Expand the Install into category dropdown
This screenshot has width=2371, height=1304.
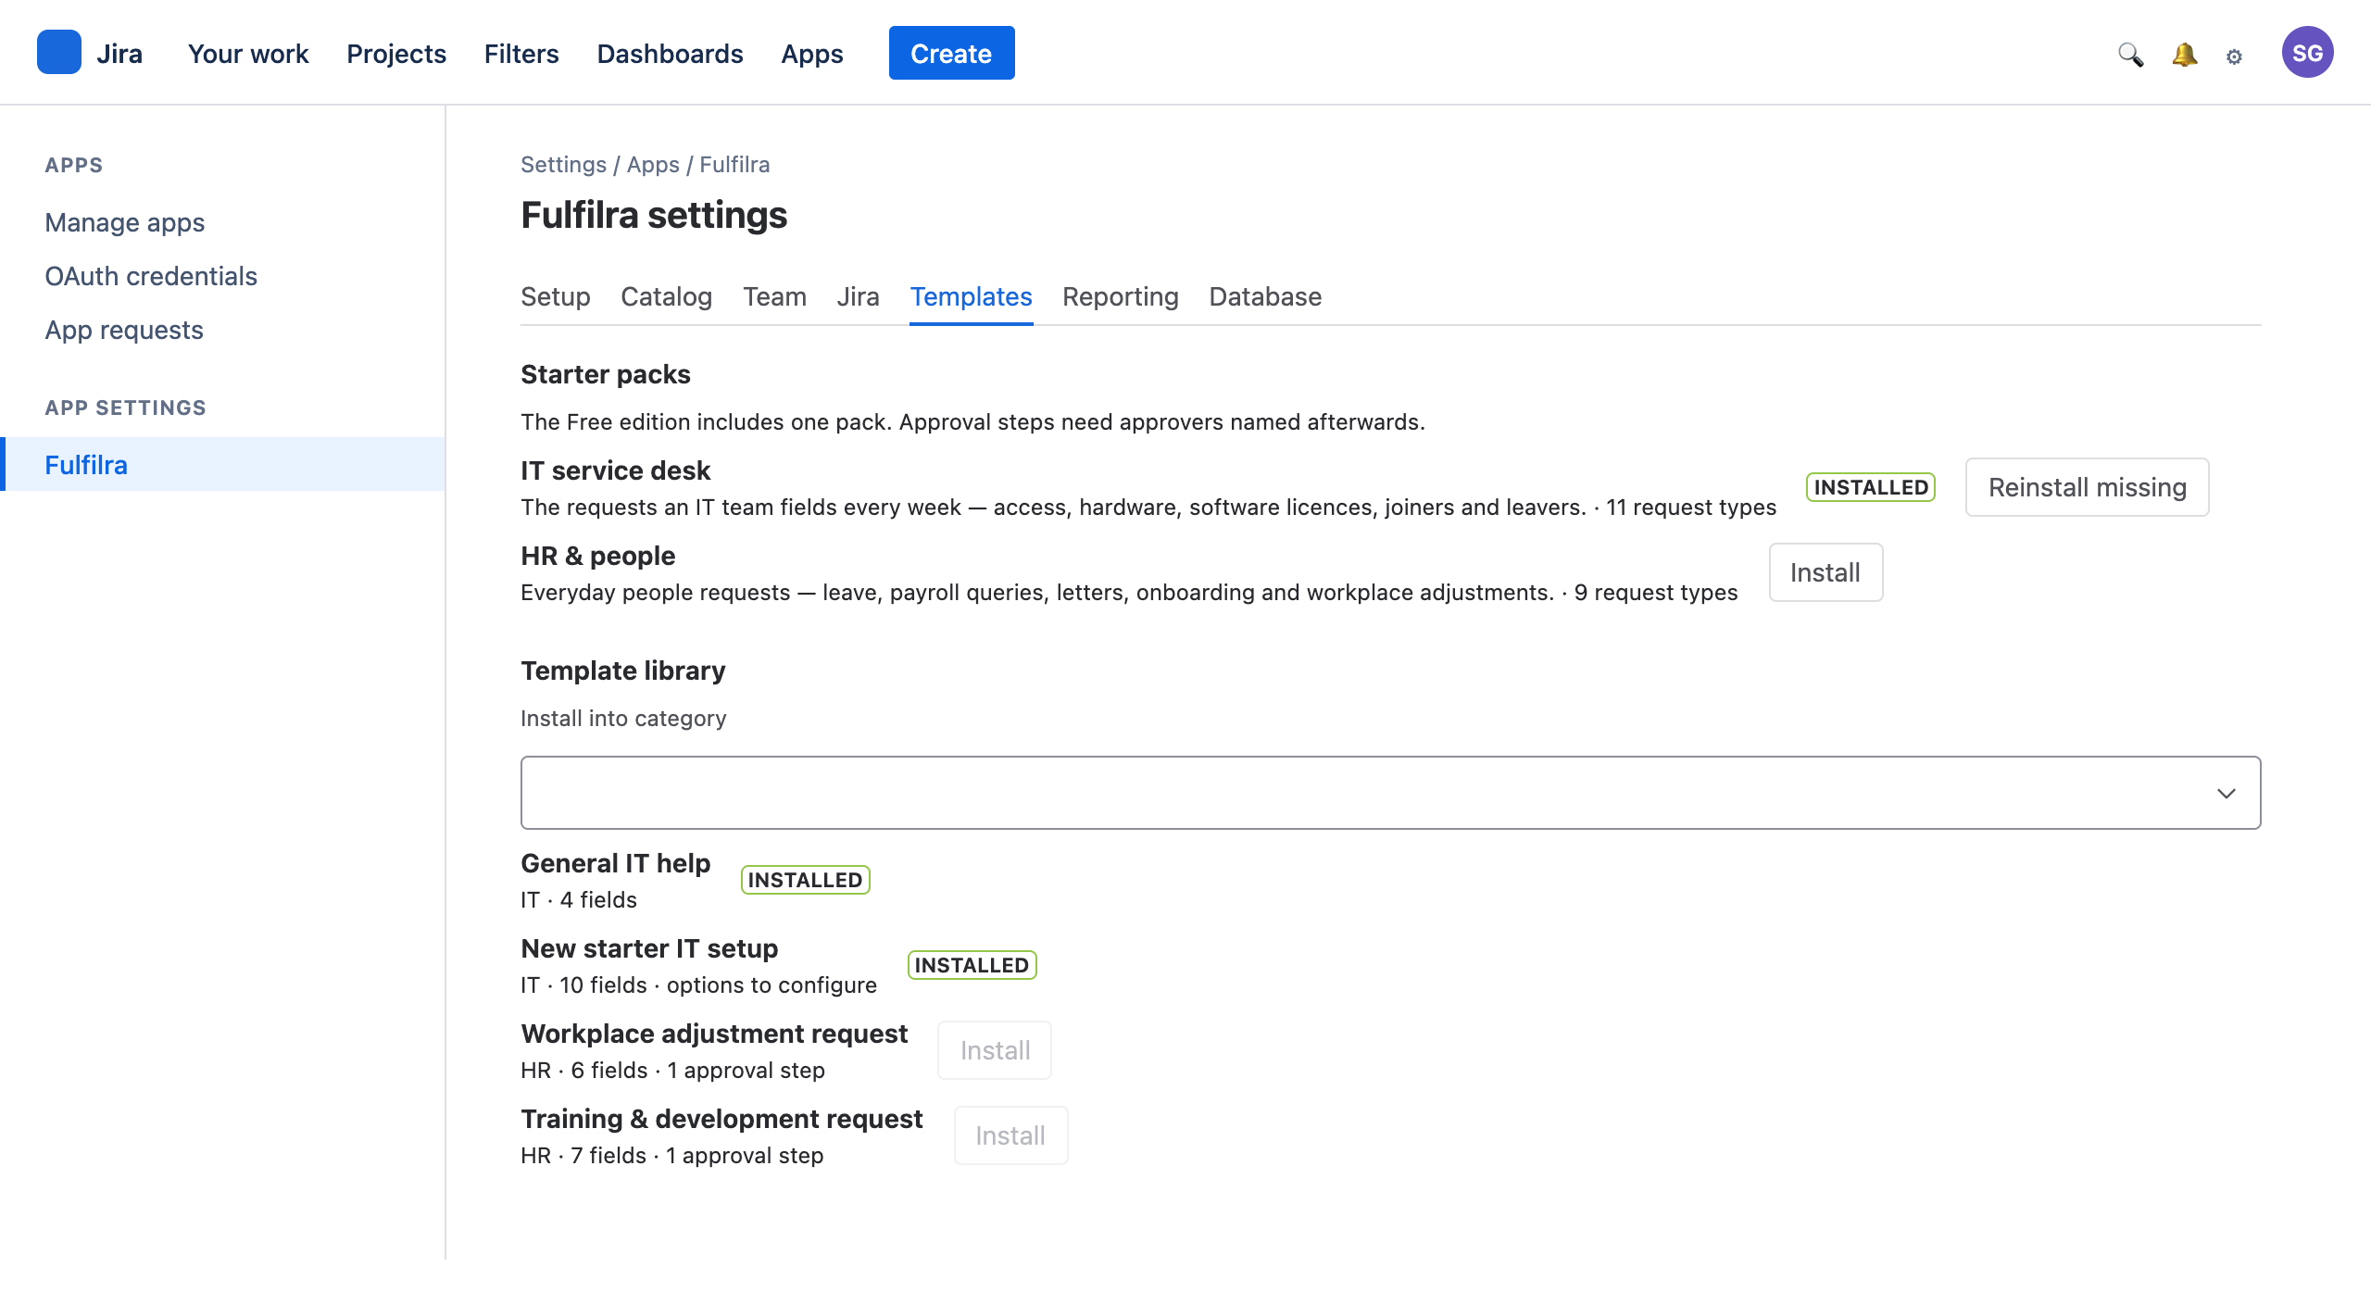tap(1390, 793)
